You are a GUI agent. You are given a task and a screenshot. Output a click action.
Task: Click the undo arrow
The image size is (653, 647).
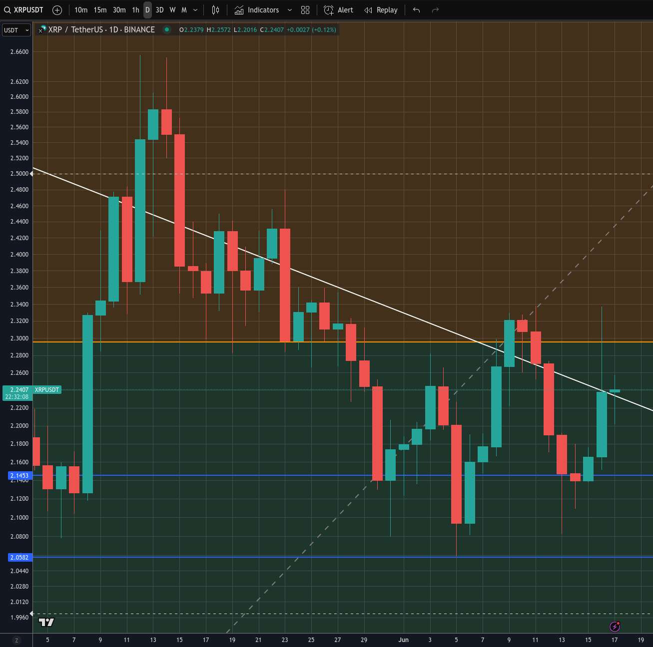416,10
